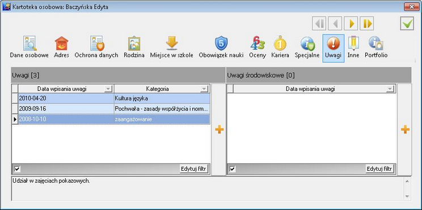Click the row selector of 2009-09-16

tap(15, 109)
